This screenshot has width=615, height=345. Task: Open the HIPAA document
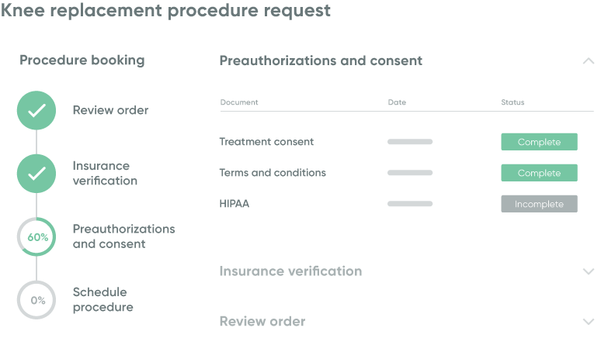coord(235,204)
